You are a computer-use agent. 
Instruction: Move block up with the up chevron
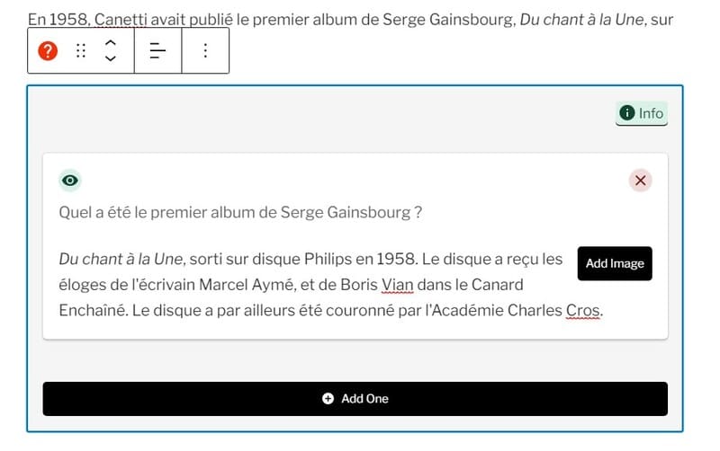[x=110, y=42]
